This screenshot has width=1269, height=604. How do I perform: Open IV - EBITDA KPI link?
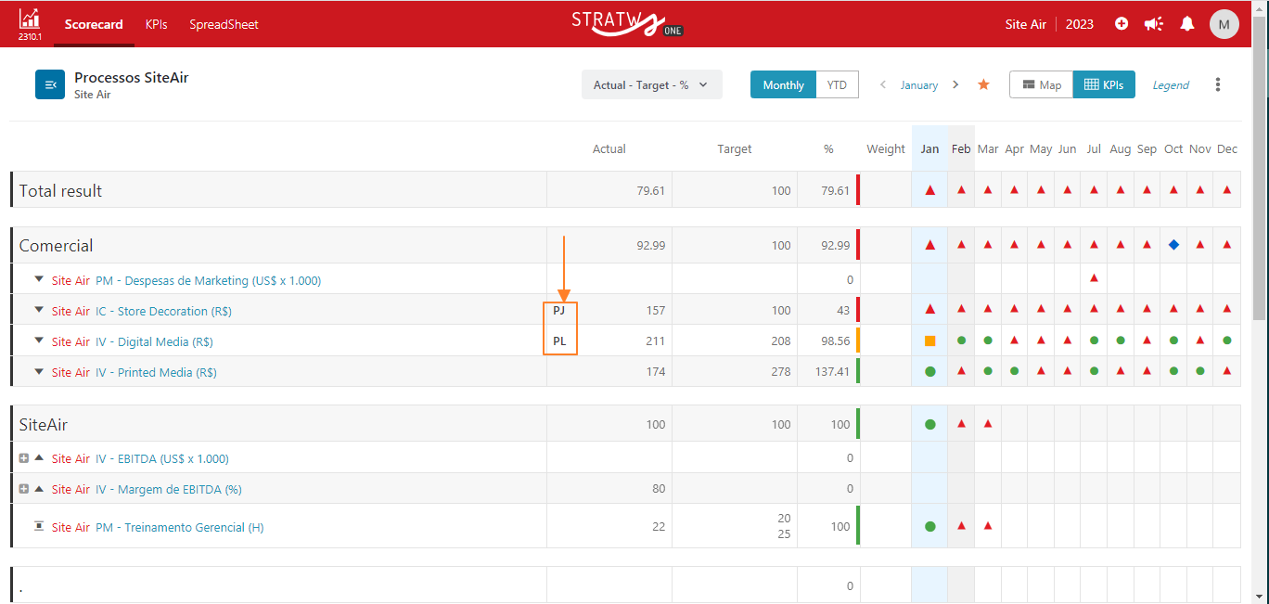pos(161,458)
